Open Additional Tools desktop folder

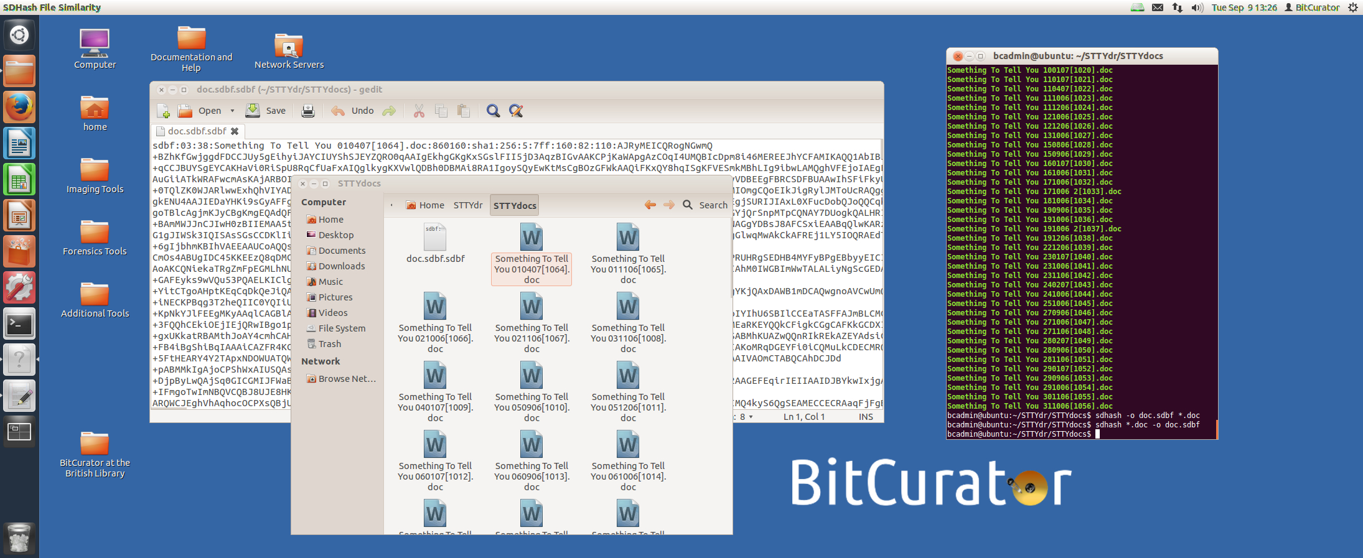(x=95, y=300)
